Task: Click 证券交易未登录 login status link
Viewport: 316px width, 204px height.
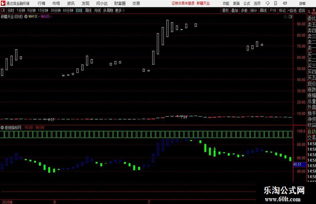Action: click(183, 3)
